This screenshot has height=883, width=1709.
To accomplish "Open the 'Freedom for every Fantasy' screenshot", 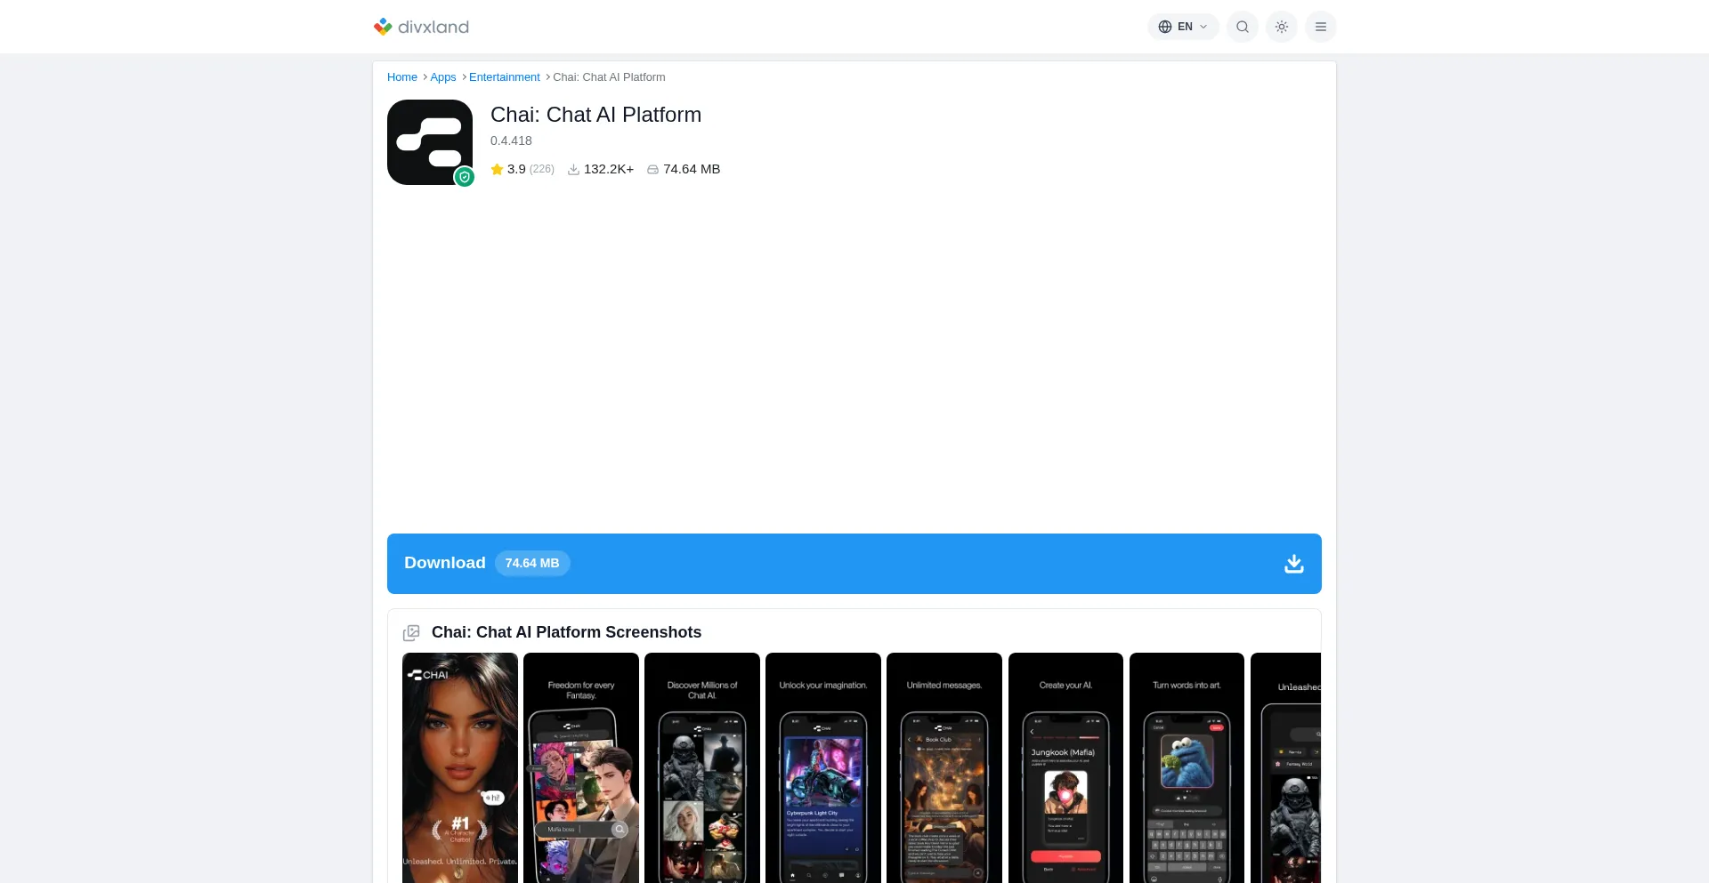I will coord(581,768).
